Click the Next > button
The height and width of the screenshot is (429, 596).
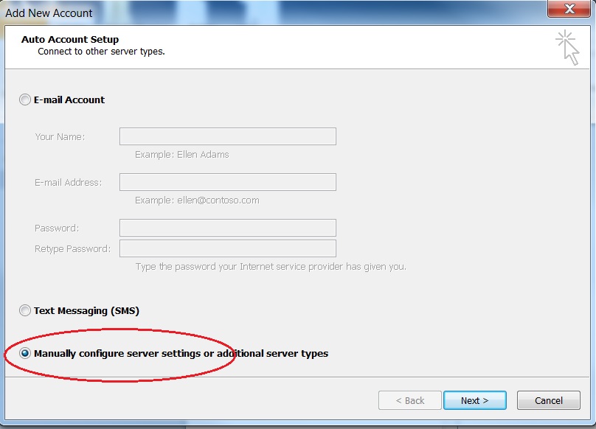click(x=475, y=400)
